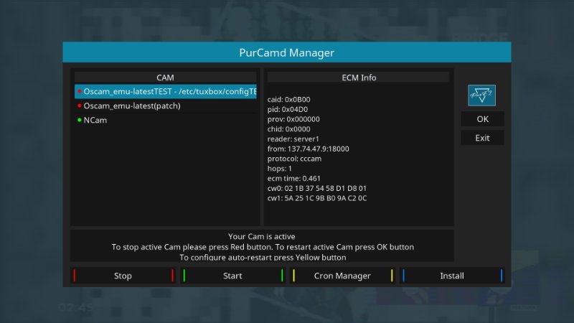The width and height of the screenshot is (574, 323).
Task: Click the cw1 control word line
Action: coord(317,198)
